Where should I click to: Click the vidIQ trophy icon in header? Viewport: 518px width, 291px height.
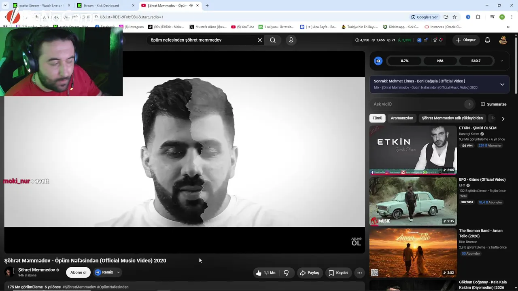[x=435, y=40]
